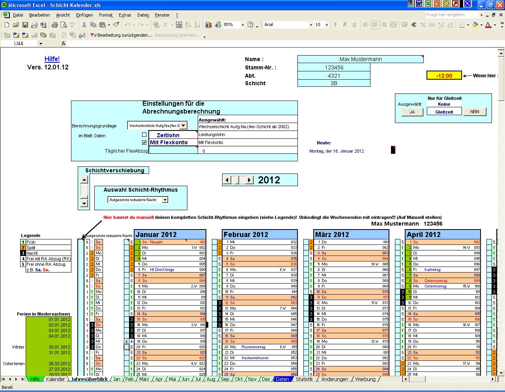Open the font size 10 dropdown
505x392 pixels.
[x=327, y=24]
